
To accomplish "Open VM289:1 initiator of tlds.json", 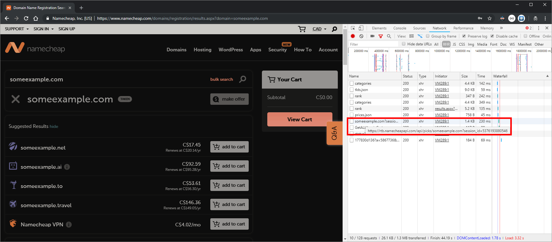I will pos(442,90).
